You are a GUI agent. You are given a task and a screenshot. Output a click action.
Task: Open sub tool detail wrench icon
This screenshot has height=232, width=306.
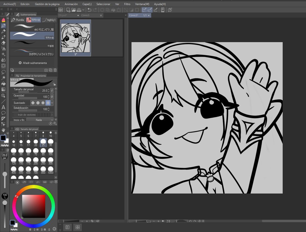(55, 123)
